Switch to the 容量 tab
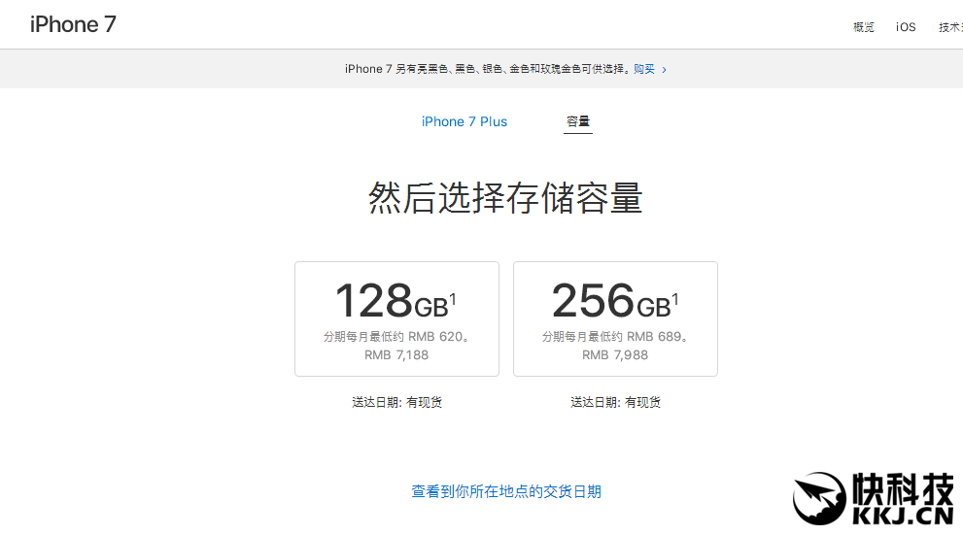The width and height of the screenshot is (963, 535). coord(578,121)
